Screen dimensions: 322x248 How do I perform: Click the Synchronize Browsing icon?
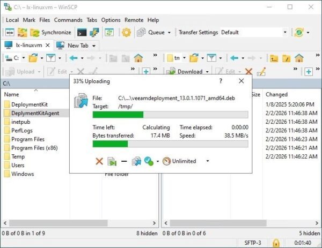(22, 32)
